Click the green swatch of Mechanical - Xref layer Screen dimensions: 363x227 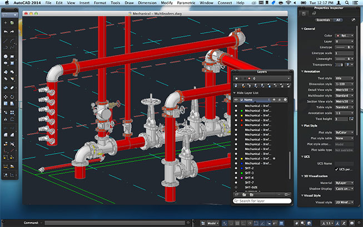pyautogui.click(x=242, y=111)
